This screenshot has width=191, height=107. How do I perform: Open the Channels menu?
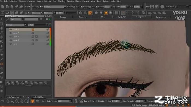pyautogui.click(x=31, y=1)
